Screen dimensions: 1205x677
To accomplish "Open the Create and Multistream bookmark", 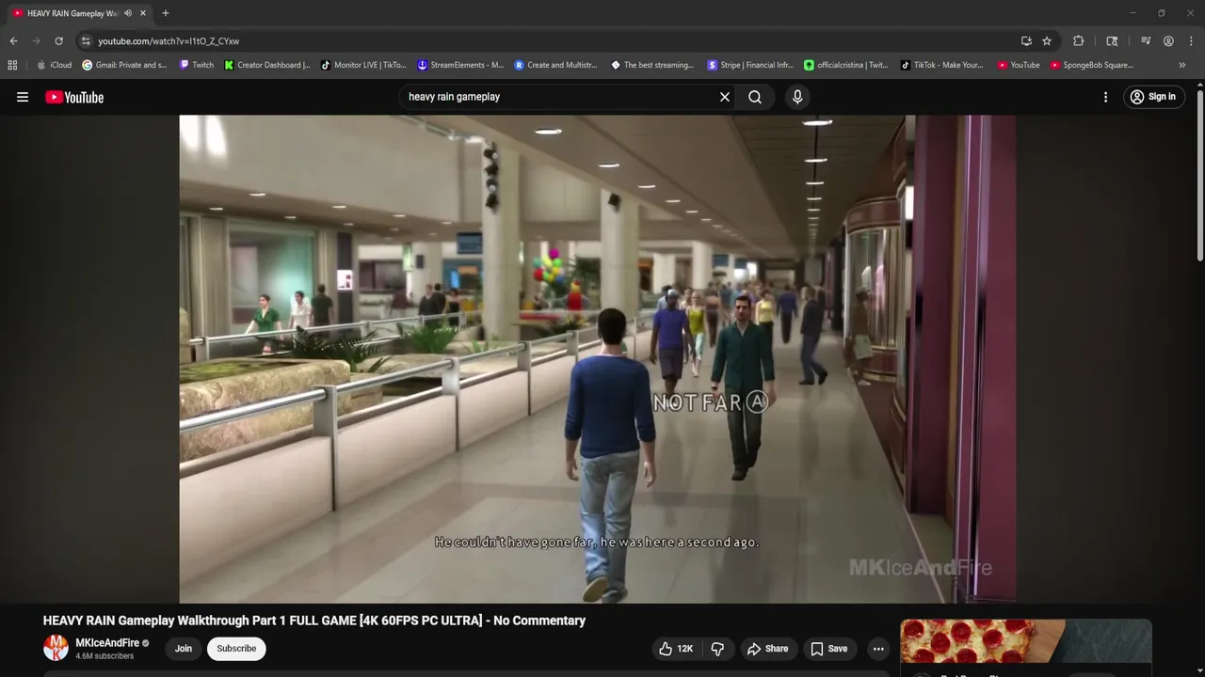I will tap(555, 65).
